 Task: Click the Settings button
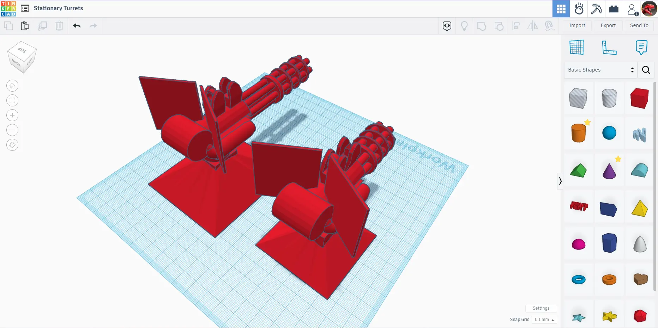[x=541, y=308]
